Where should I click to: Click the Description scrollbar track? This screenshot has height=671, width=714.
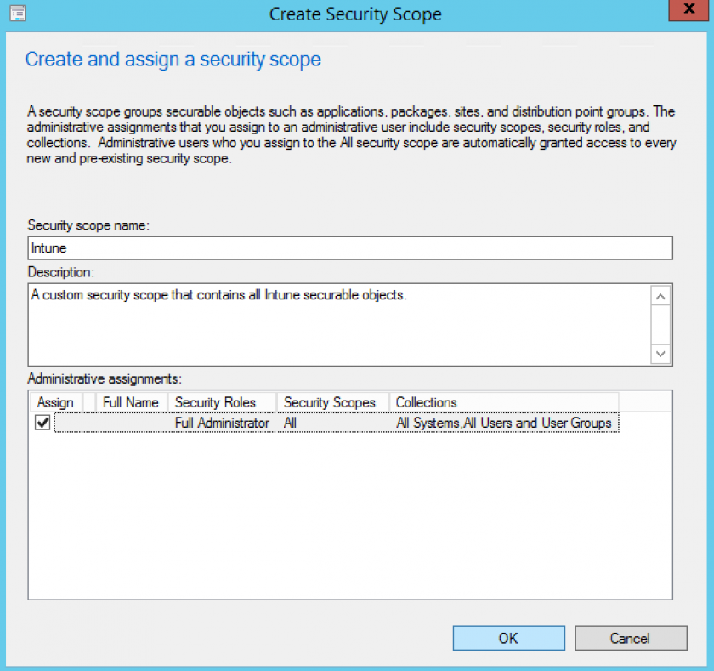coord(660,325)
